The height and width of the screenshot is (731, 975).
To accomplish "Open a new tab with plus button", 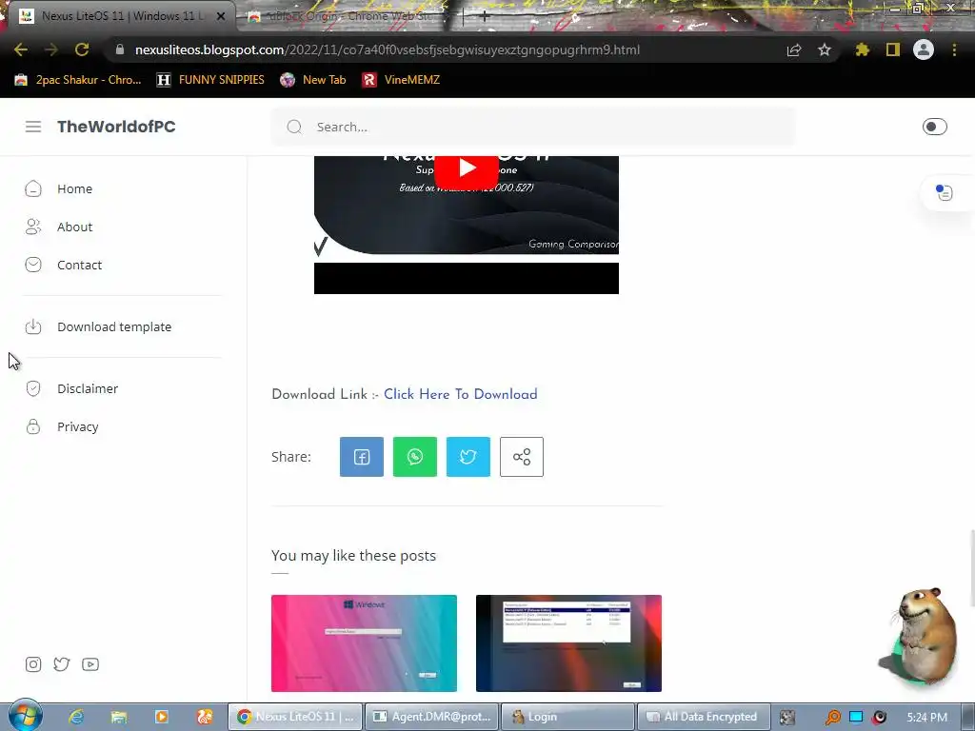I will coord(484,16).
